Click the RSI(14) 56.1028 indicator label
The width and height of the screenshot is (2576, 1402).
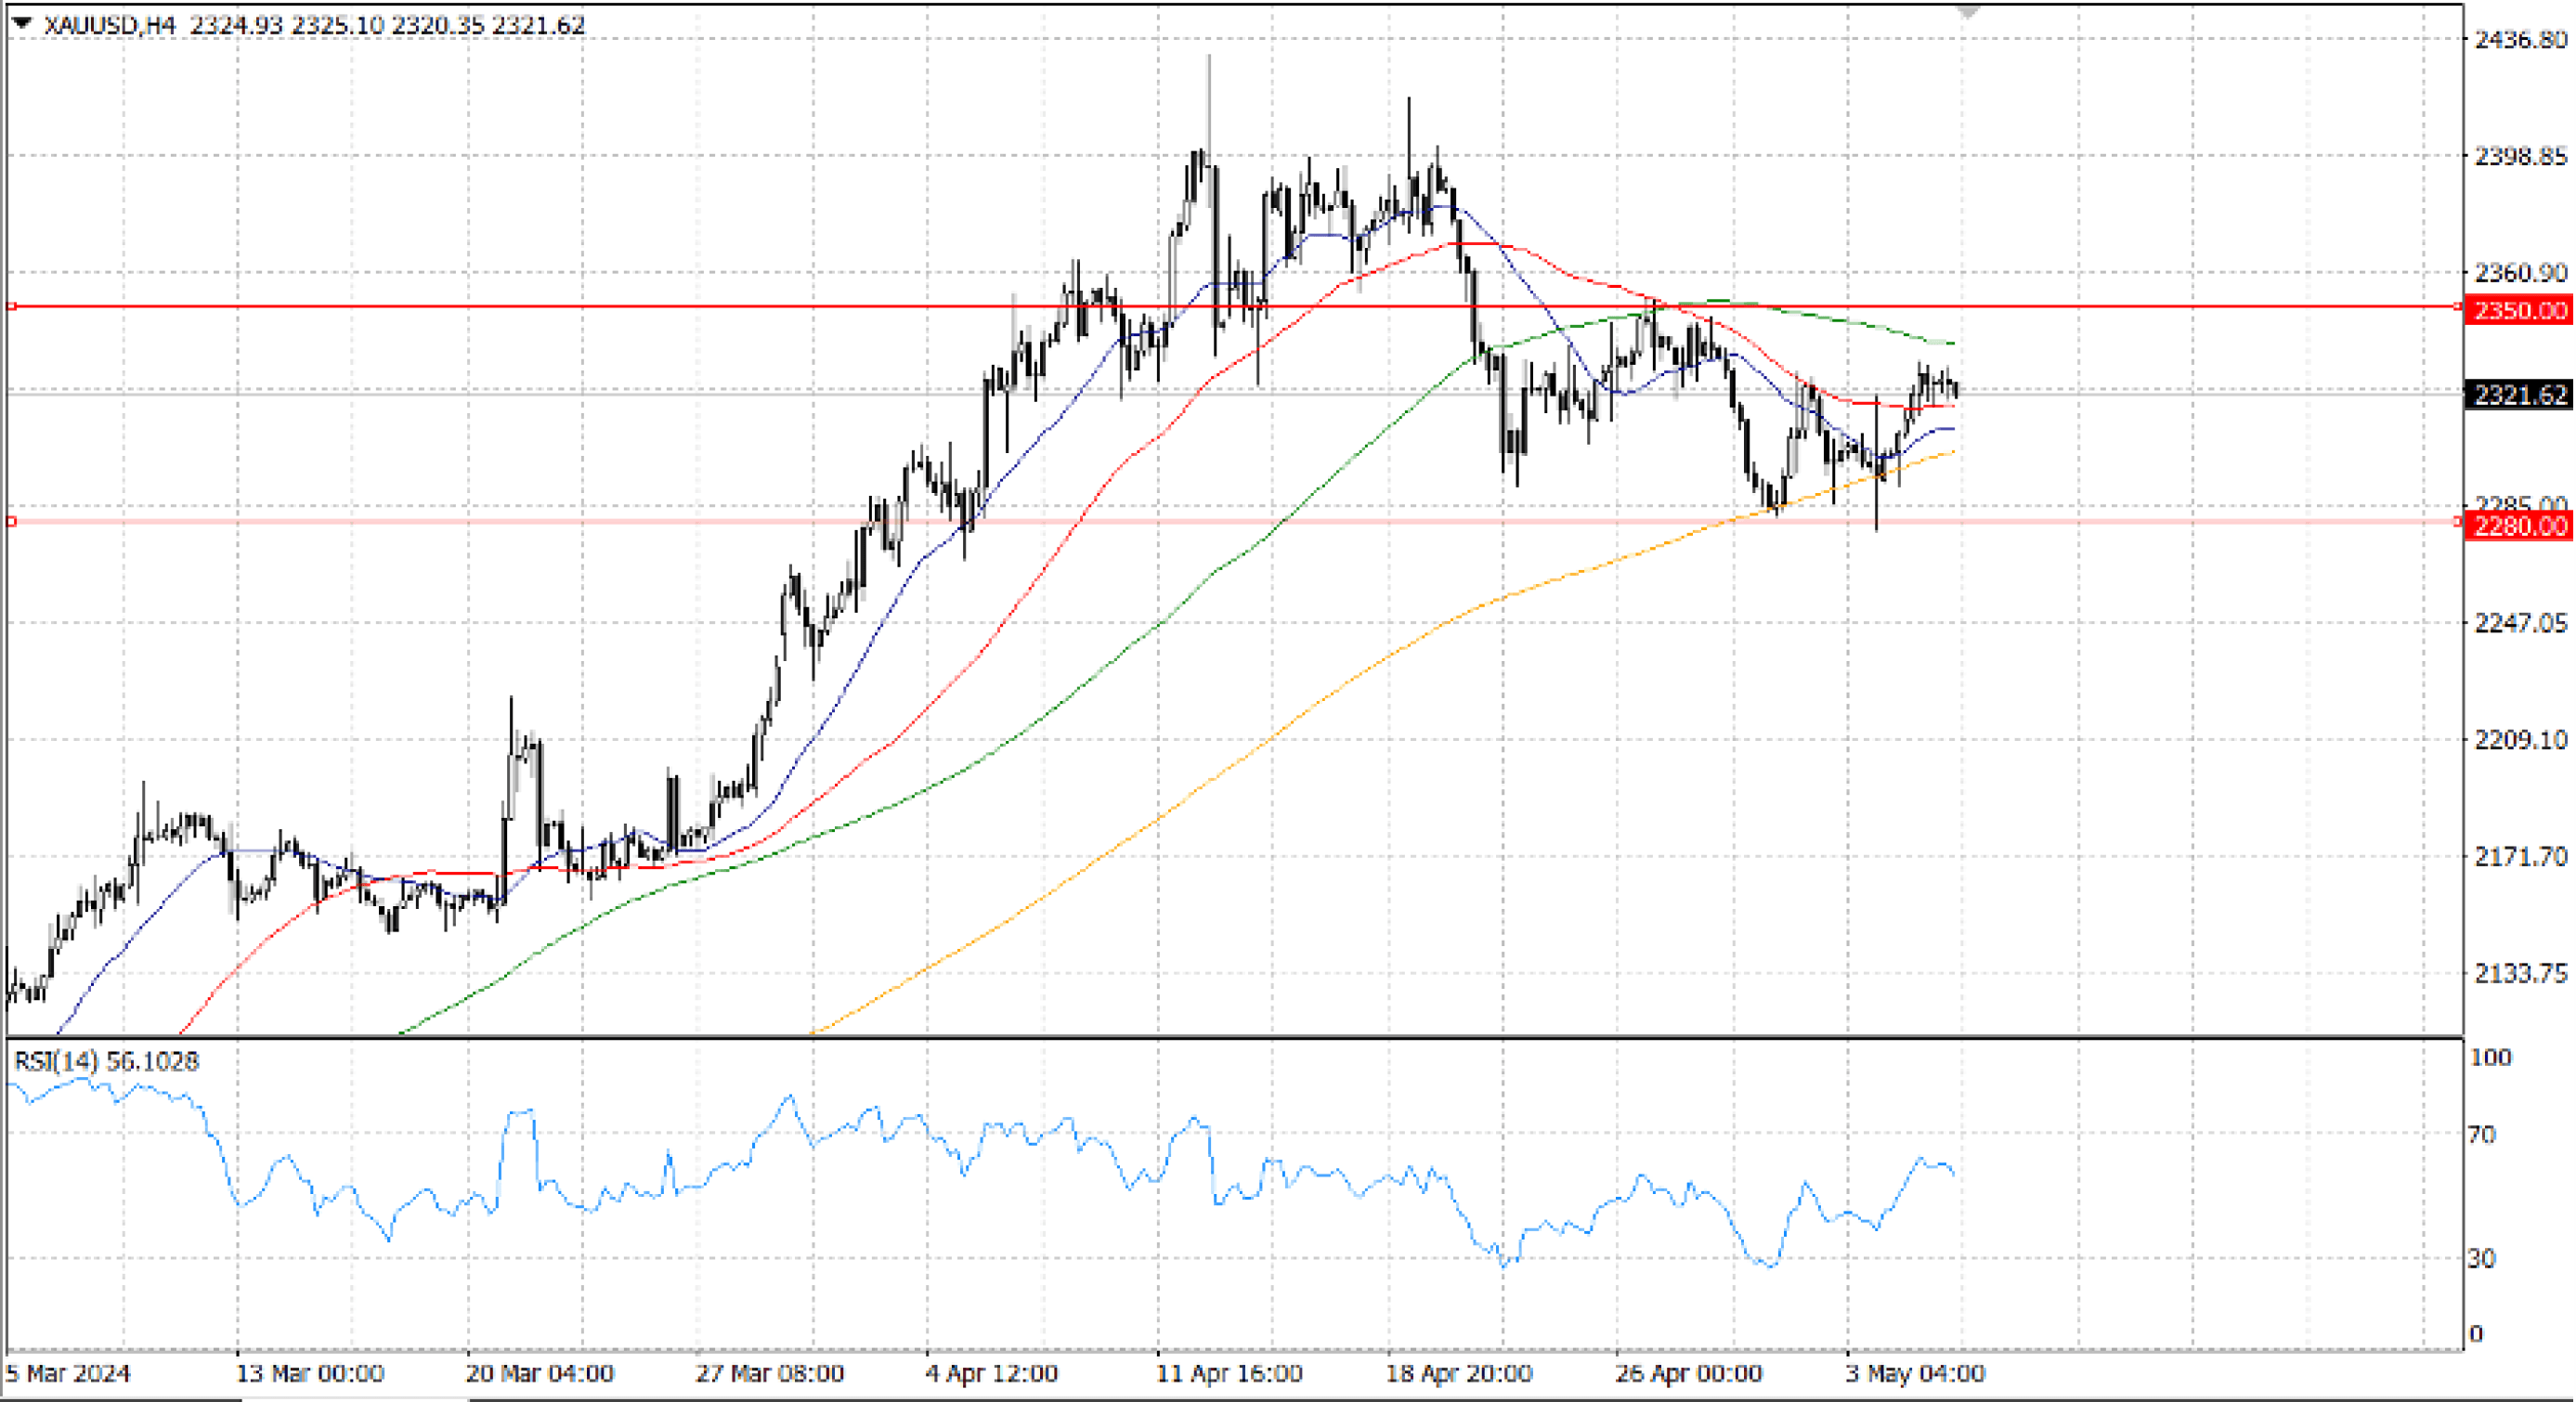[x=106, y=1061]
